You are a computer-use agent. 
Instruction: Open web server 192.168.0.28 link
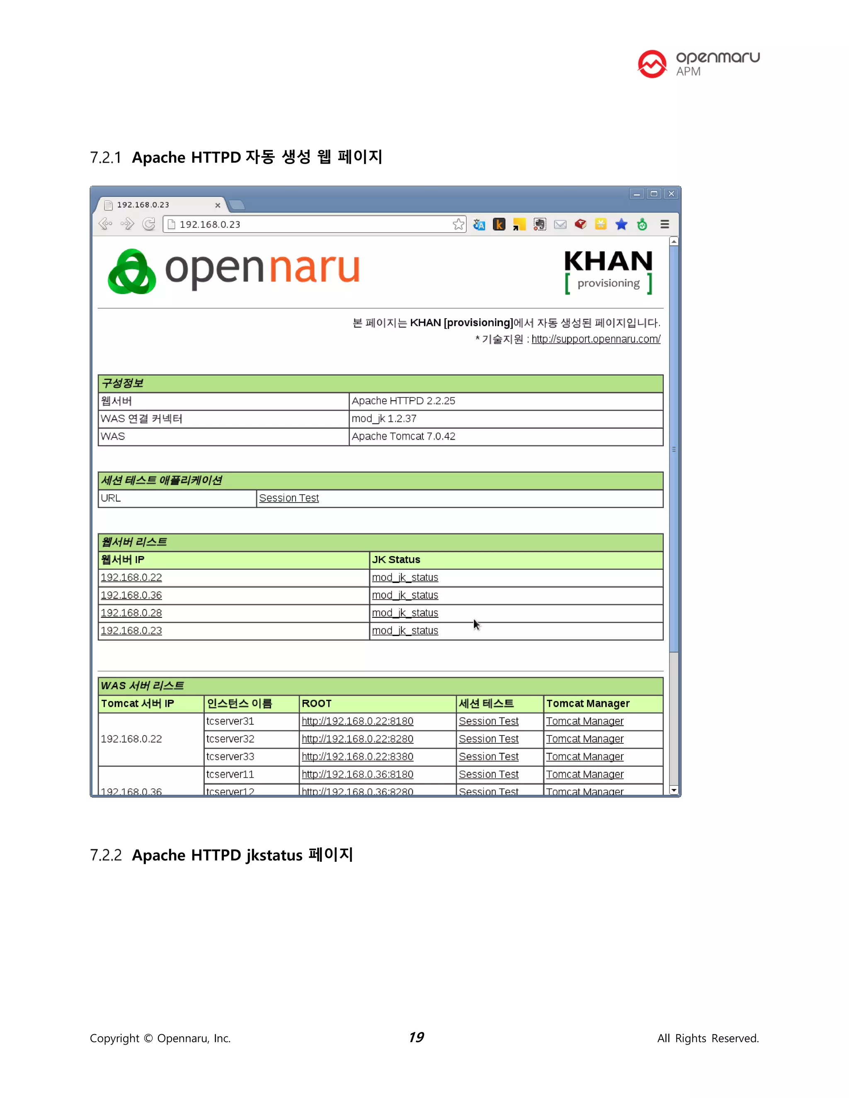point(131,613)
